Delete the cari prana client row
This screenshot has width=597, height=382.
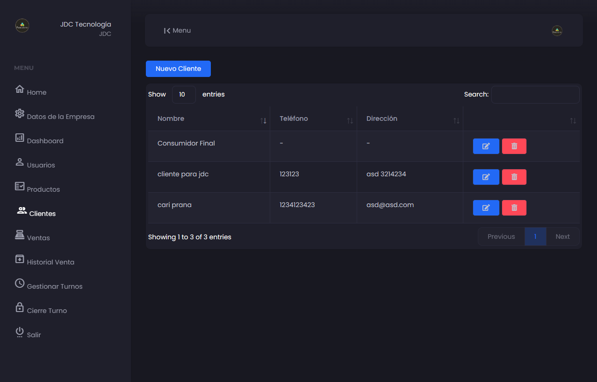514,208
